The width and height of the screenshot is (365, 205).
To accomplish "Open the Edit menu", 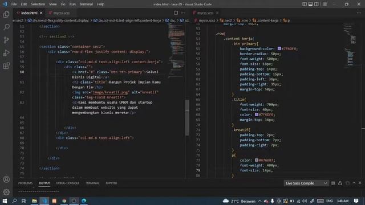I will (x=23, y=4).
